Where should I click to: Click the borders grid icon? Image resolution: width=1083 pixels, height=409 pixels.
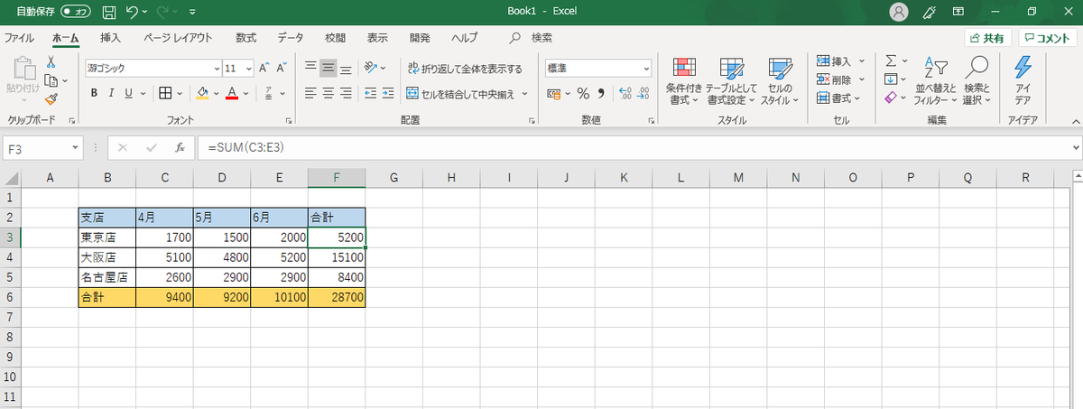165,93
